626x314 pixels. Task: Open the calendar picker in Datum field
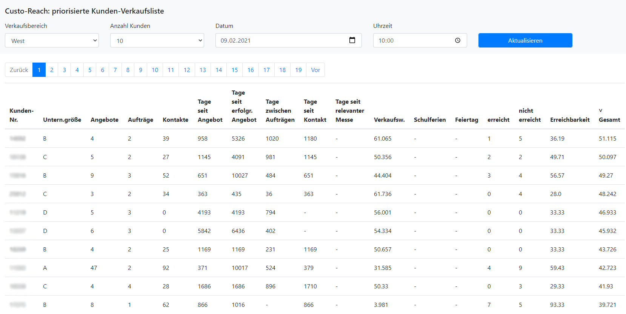pyautogui.click(x=352, y=40)
